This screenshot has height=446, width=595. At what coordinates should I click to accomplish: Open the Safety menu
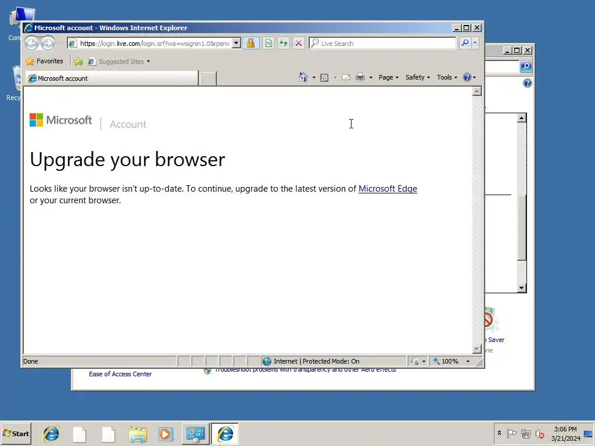coord(417,77)
